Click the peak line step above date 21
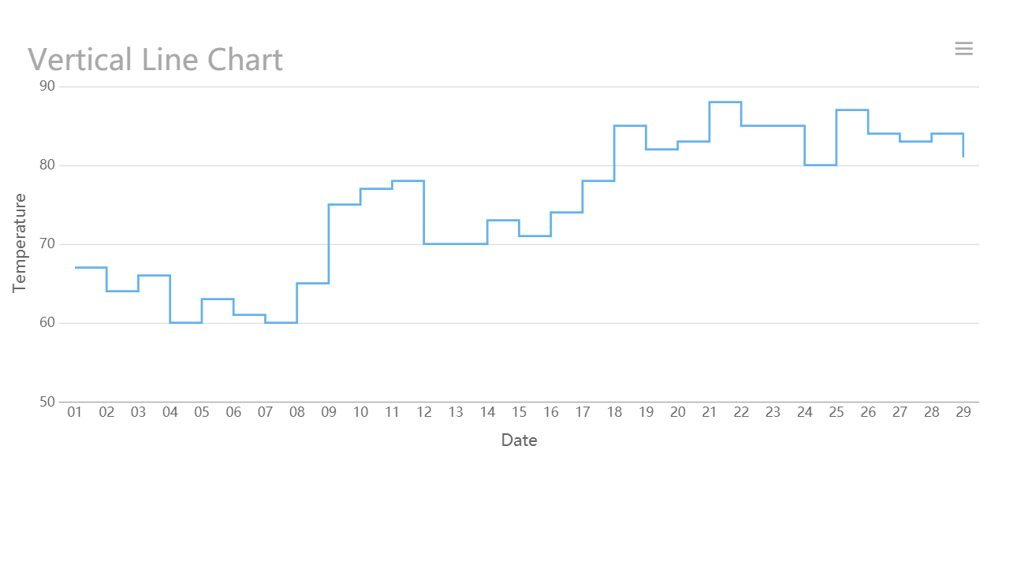Viewport: 1017px width, 587px height. pos(725,102)
